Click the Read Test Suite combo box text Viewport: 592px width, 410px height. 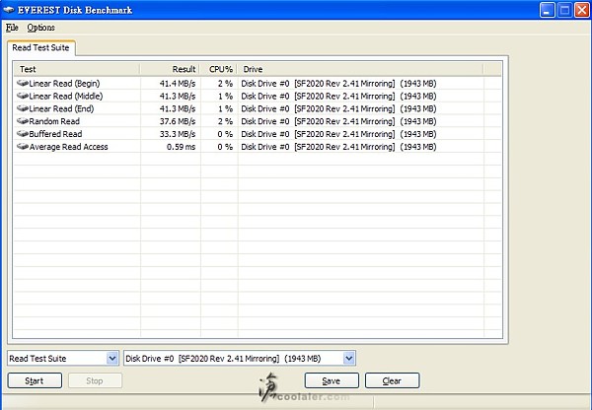point(37,359)
